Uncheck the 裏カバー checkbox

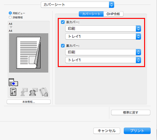pos(63,46)
